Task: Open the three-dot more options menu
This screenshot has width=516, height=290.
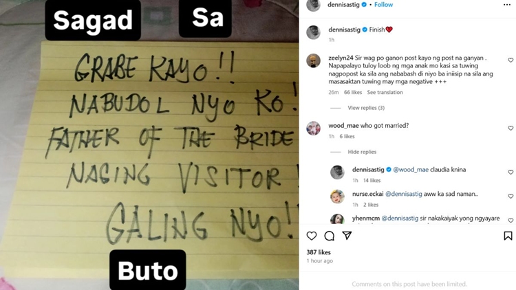Action: click(x=507, y=5)
